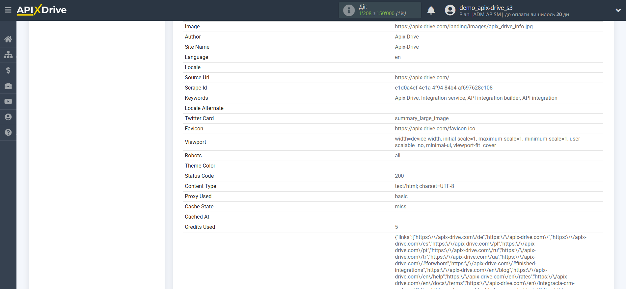Select the Viewport value text
626x289 pixels.
pyautogui.click(x=488, y=142)
